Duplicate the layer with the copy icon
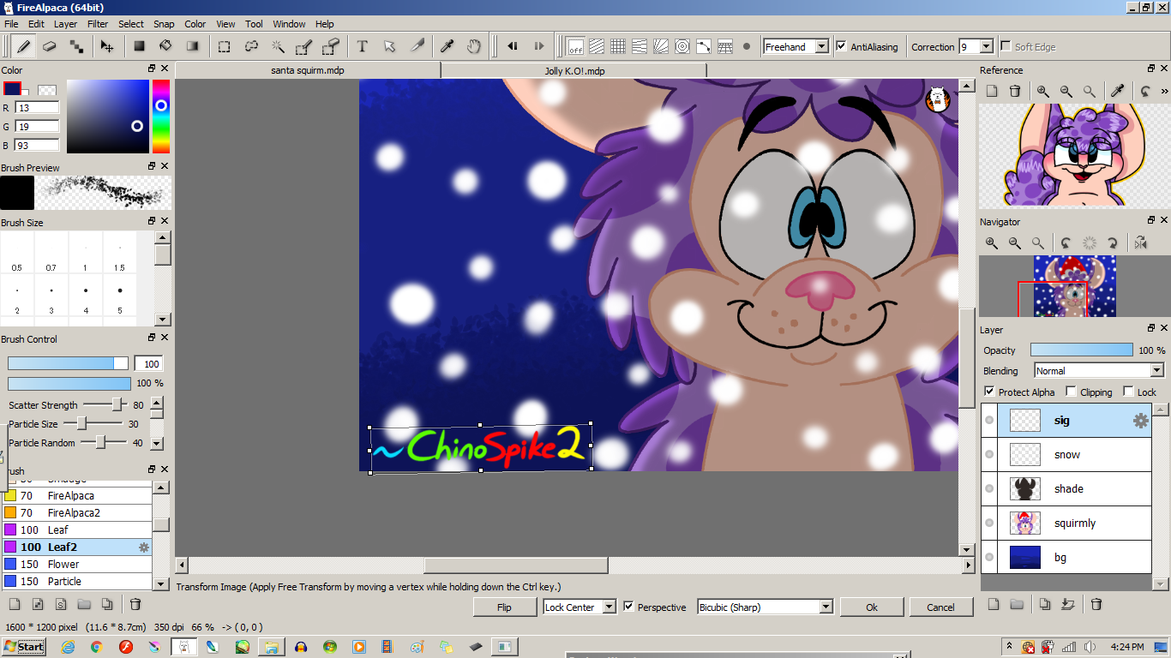 (1044, 604)
